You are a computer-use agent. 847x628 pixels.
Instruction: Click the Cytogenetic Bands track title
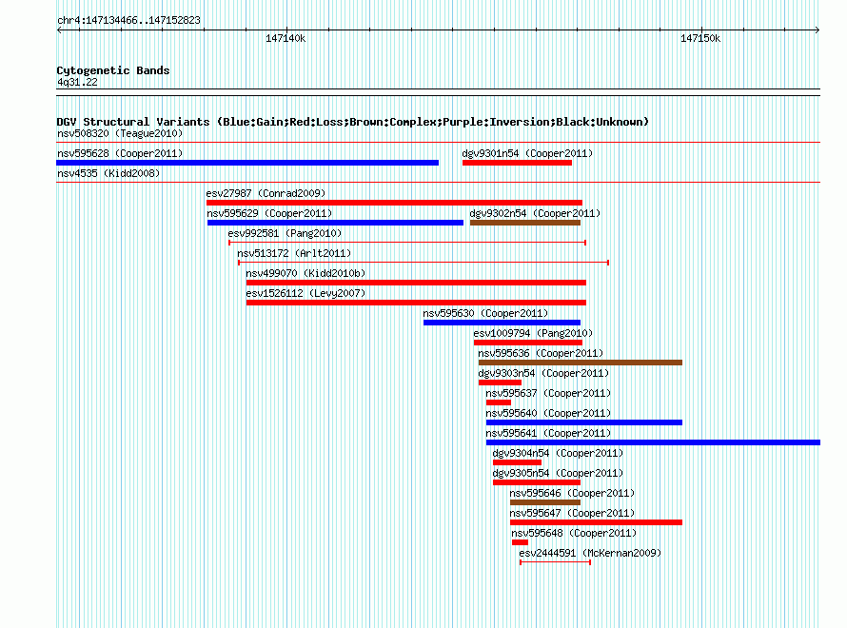(113, 70)
